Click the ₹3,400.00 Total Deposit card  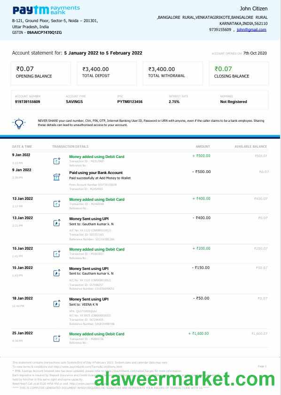click(107, 73)
